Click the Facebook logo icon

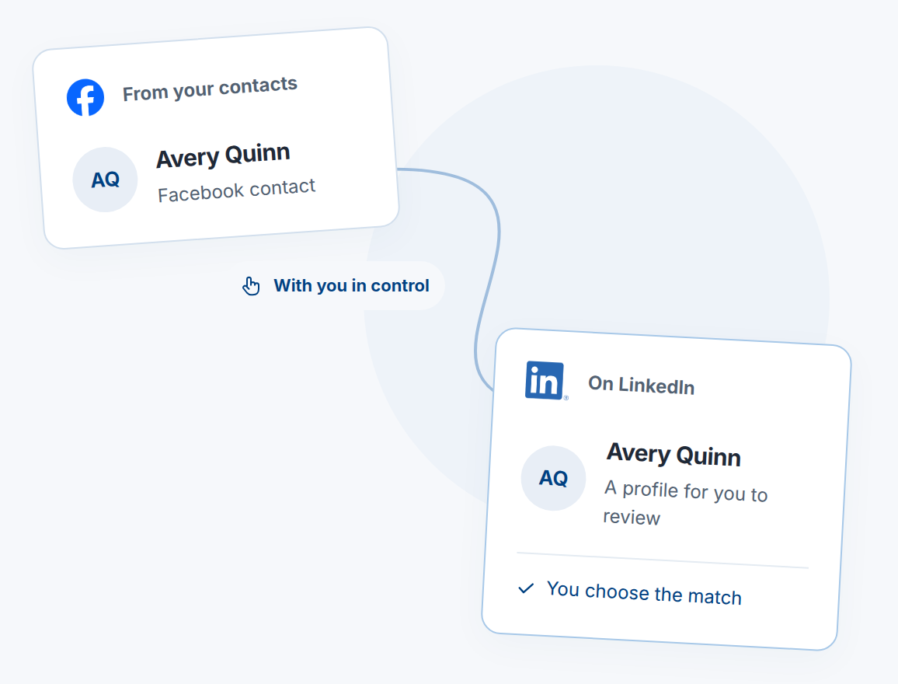[x=85, y=97]
